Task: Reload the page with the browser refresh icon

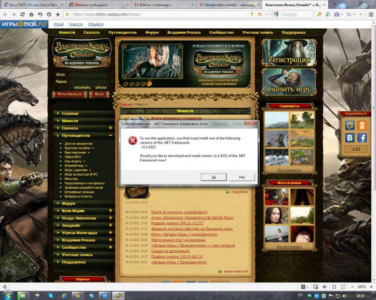Action: [22, 15]
